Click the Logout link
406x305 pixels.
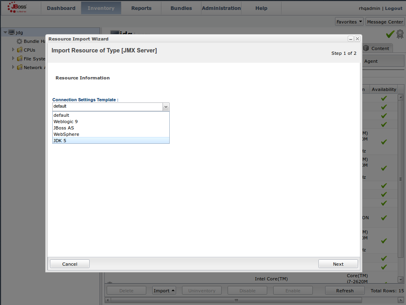pos(393,8)
